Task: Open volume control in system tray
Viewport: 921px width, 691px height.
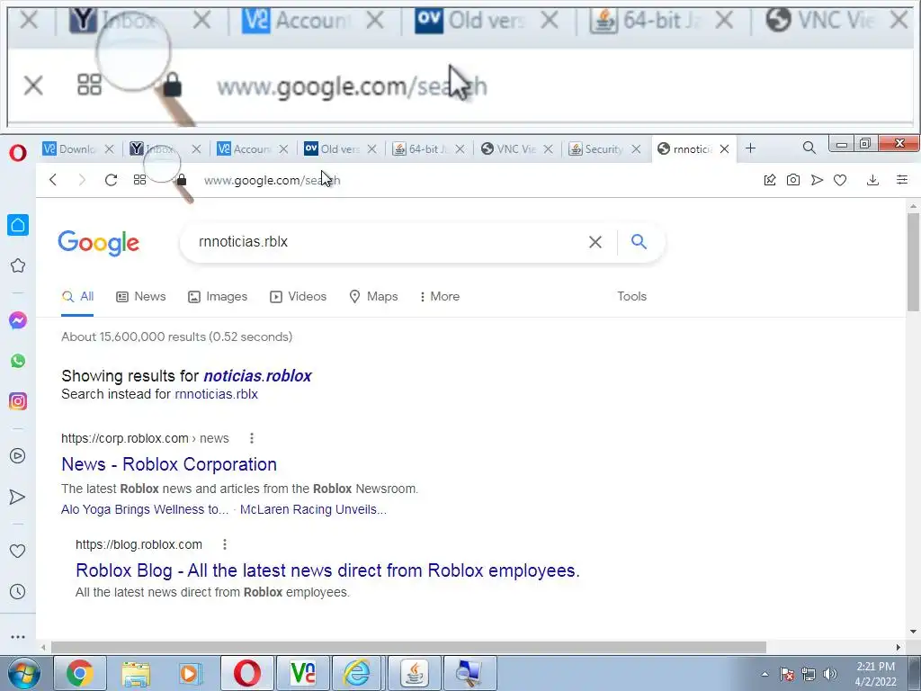Action: (830, 674)
